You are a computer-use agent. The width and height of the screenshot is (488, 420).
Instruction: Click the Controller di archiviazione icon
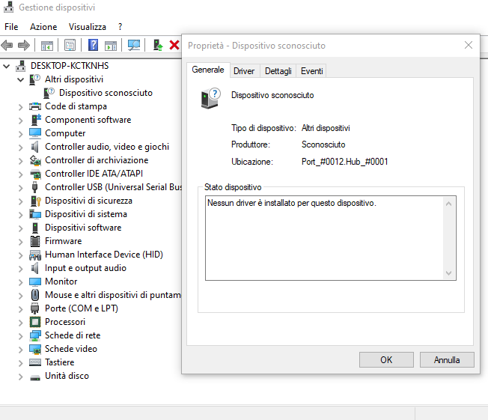35,160
